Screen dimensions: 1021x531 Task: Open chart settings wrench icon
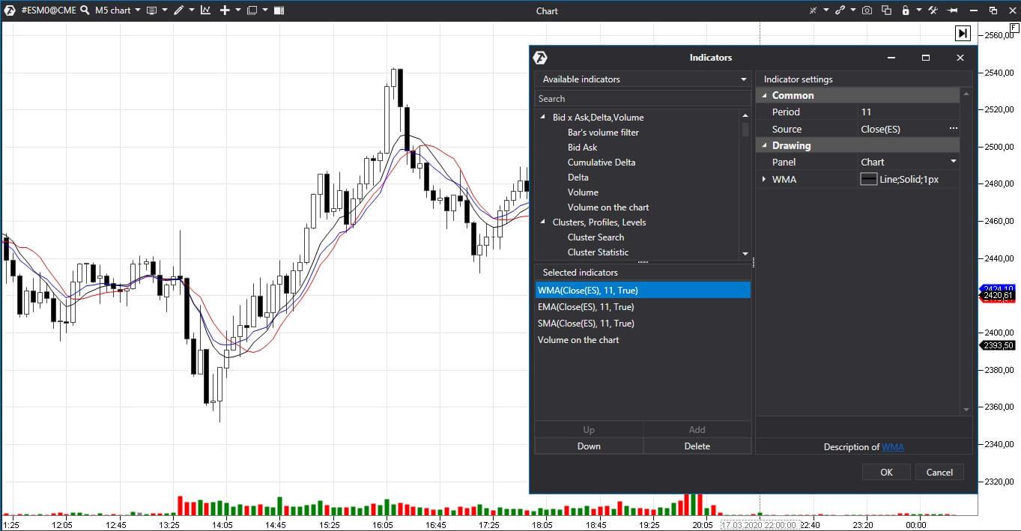point(933,10)
